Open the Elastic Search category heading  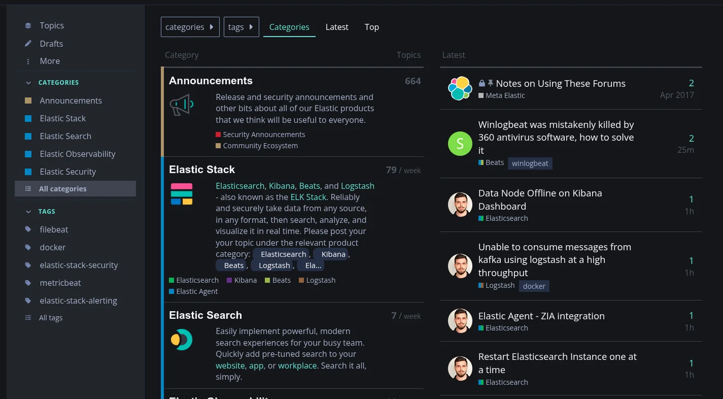[x=205, y=315]
